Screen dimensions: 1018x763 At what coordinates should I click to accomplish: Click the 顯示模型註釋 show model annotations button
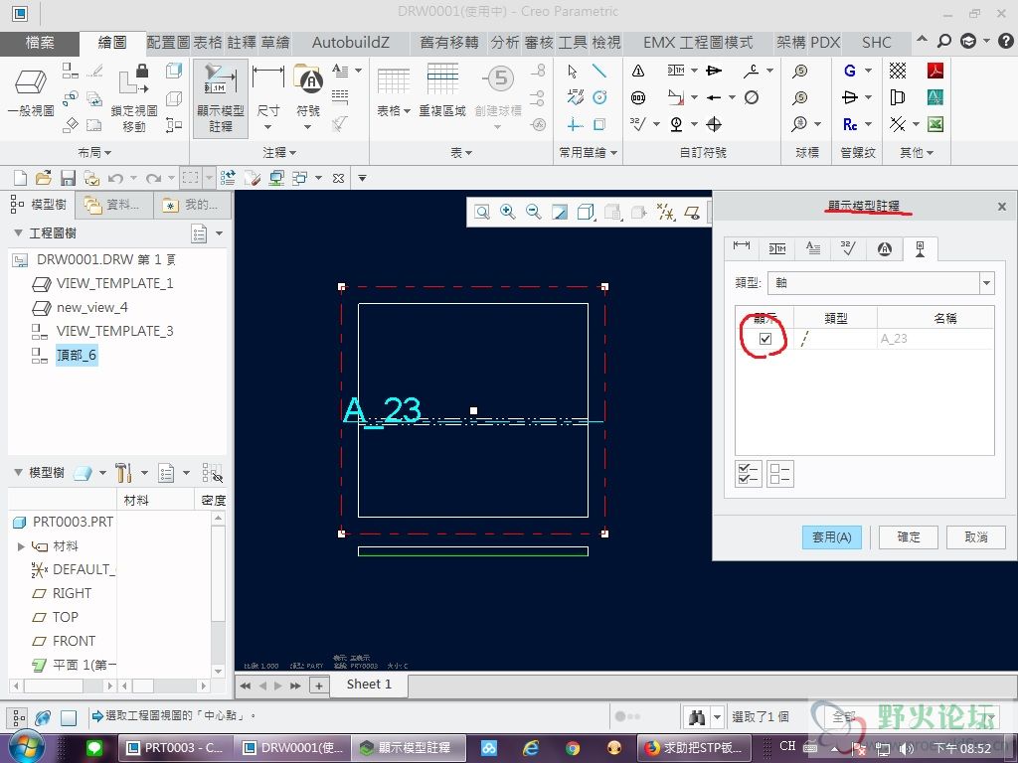[x=220, y=98]
